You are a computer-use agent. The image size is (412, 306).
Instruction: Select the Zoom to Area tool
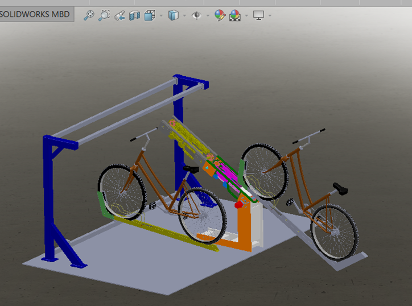104,15
